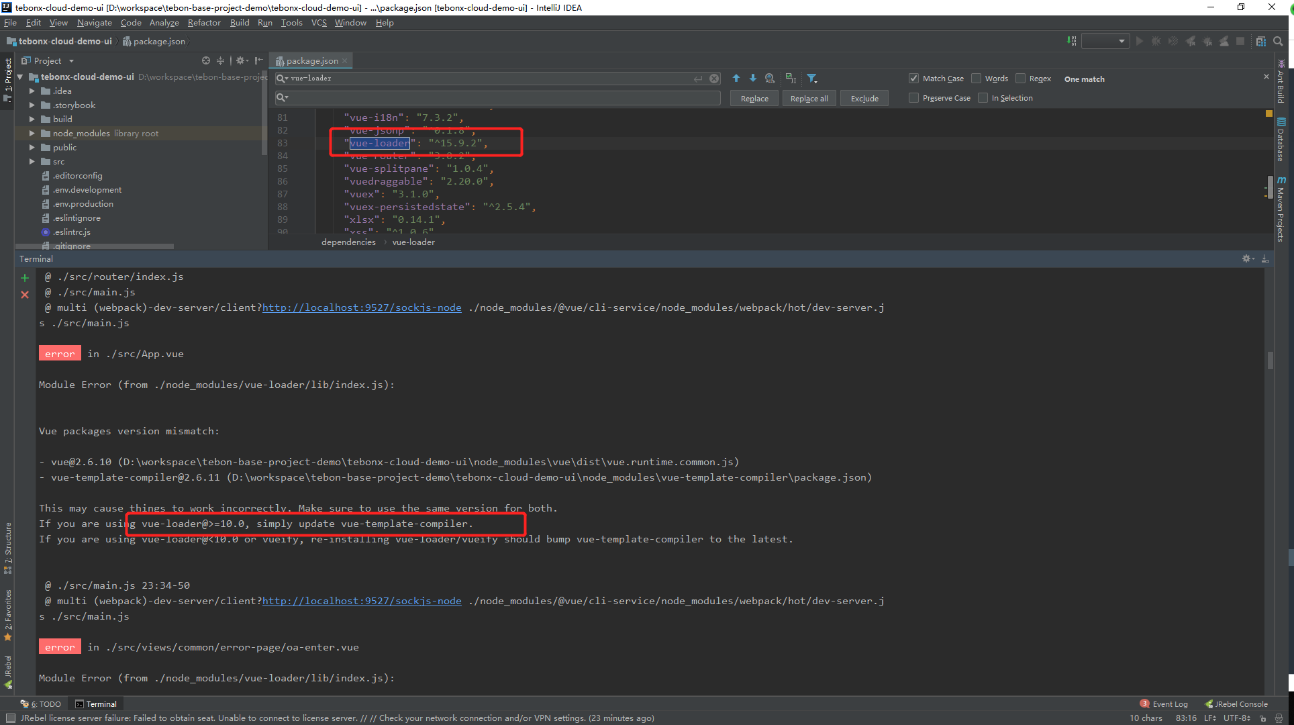The width and height of the screenshot is (1294, 725).
Task: Enable the Preserve Case checkbox
Action: point(913,98)
